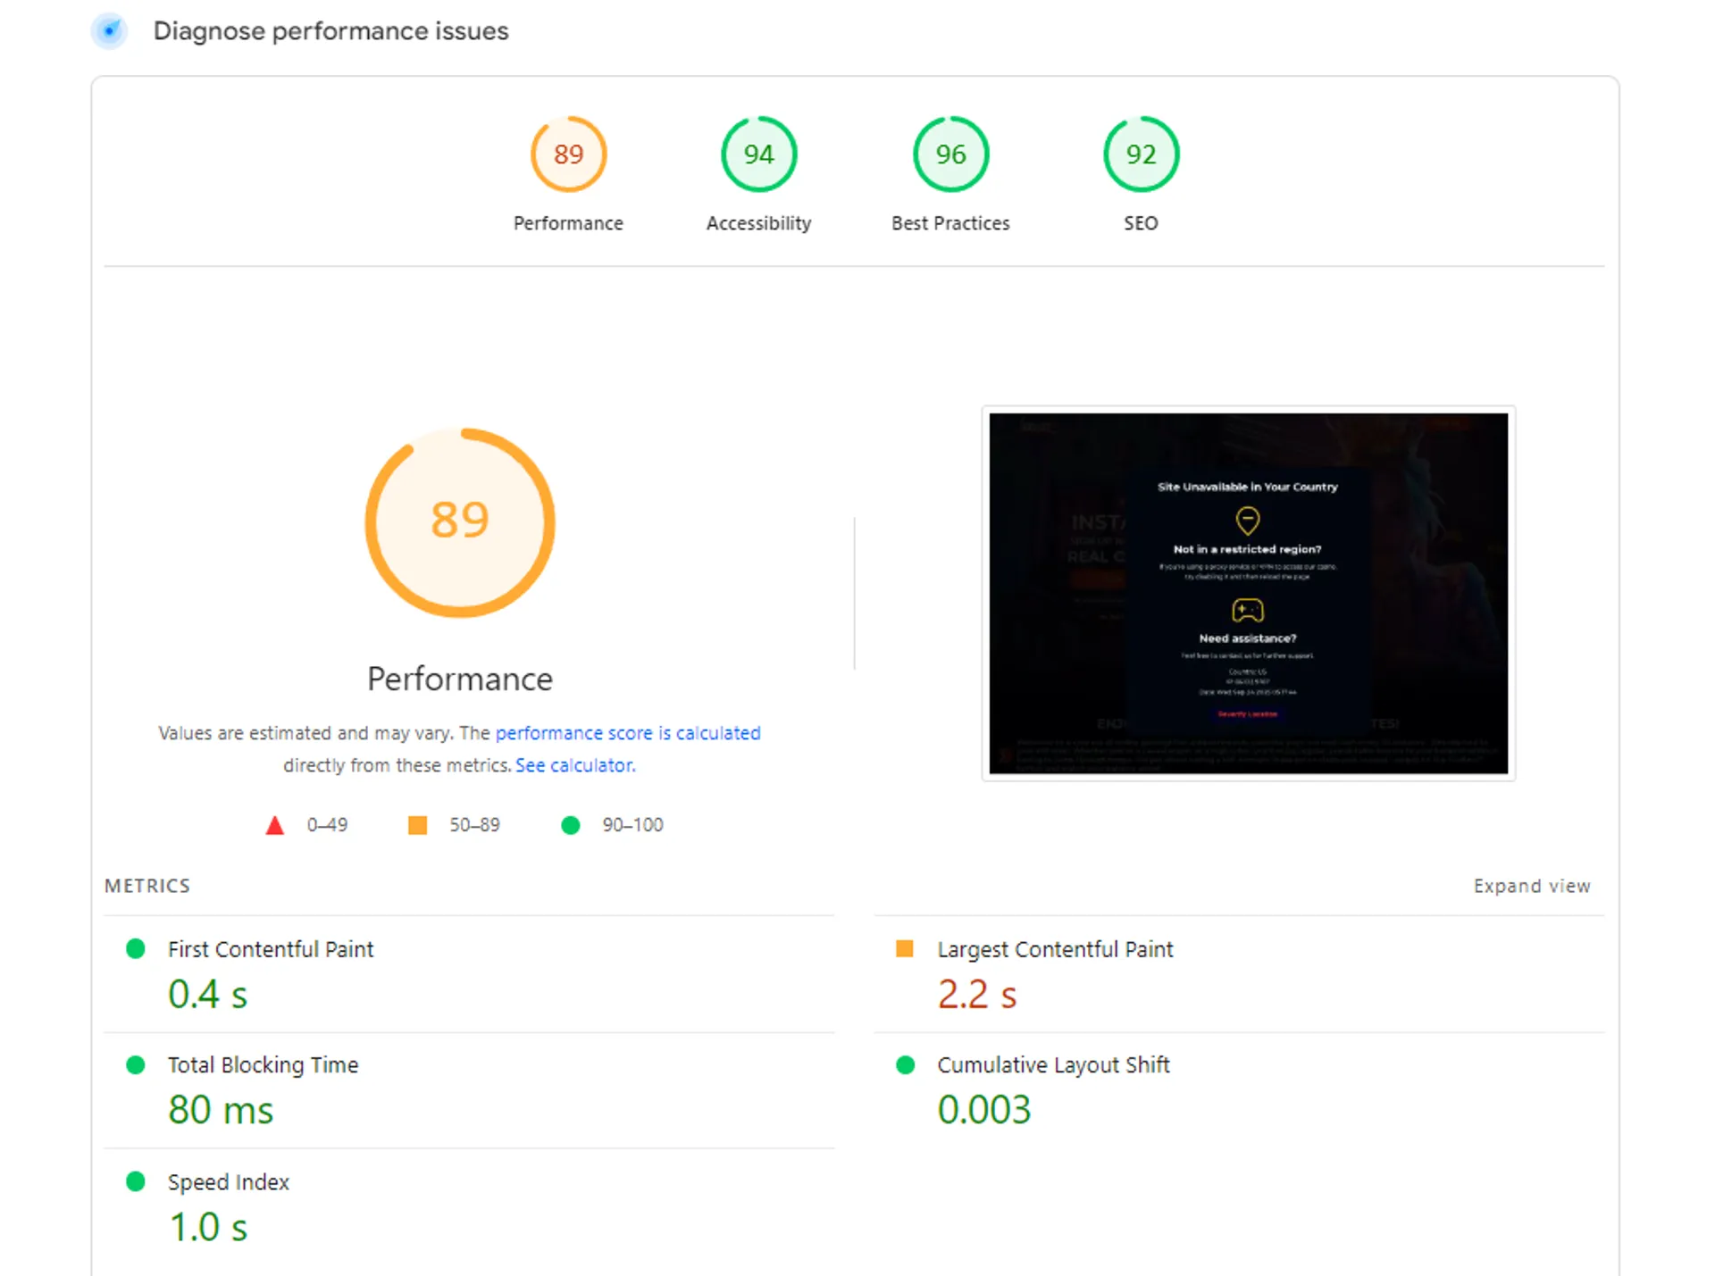
Task: Select the red triangle 0–49 legend marker
Action: (275, 824)
